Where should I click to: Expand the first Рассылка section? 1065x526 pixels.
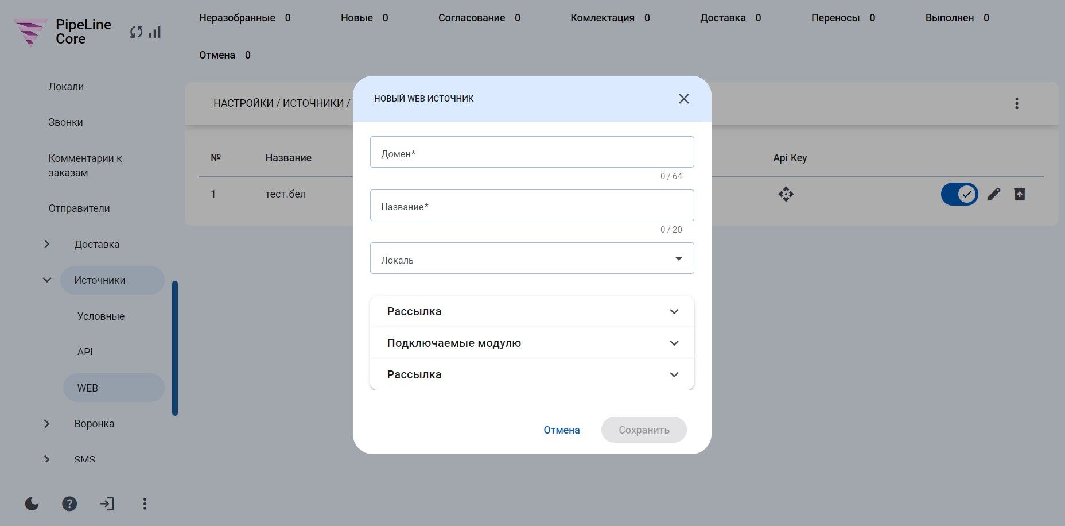point(532,311)
